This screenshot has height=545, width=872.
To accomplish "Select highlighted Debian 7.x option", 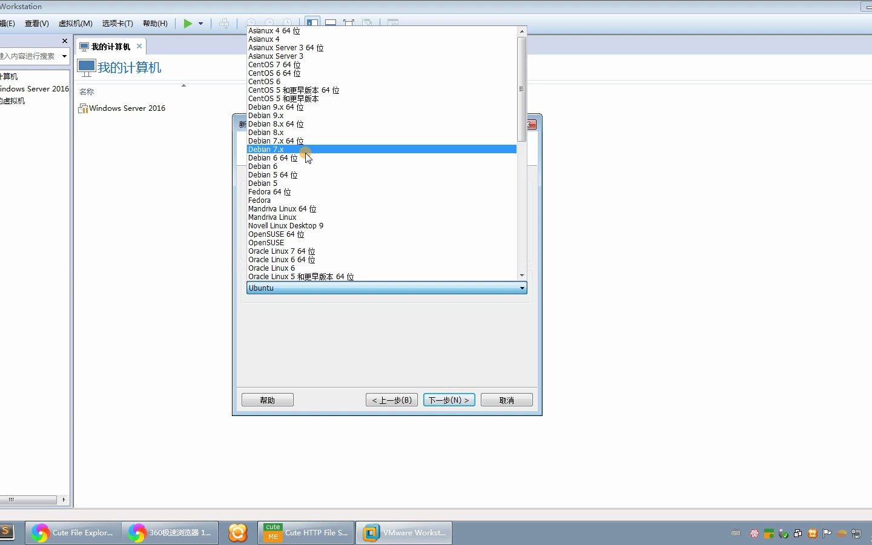I will pyautogui.click(x=381, y=150).
